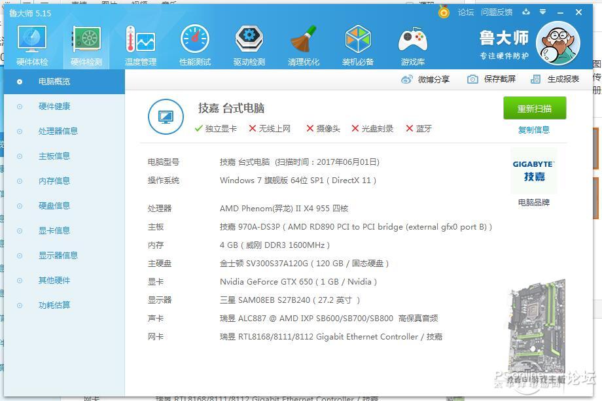Click the 三星 SAM08EB S27B240 monitor text
The height and width of the screenshot is (401, 602).
click(290, 300)
